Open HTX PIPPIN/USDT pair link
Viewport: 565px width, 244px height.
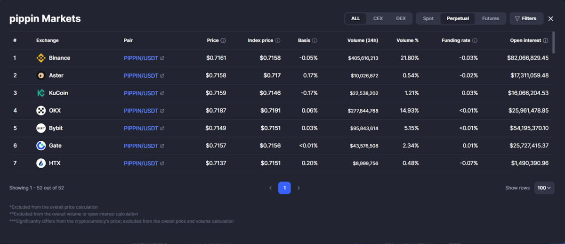coord(141,163)
